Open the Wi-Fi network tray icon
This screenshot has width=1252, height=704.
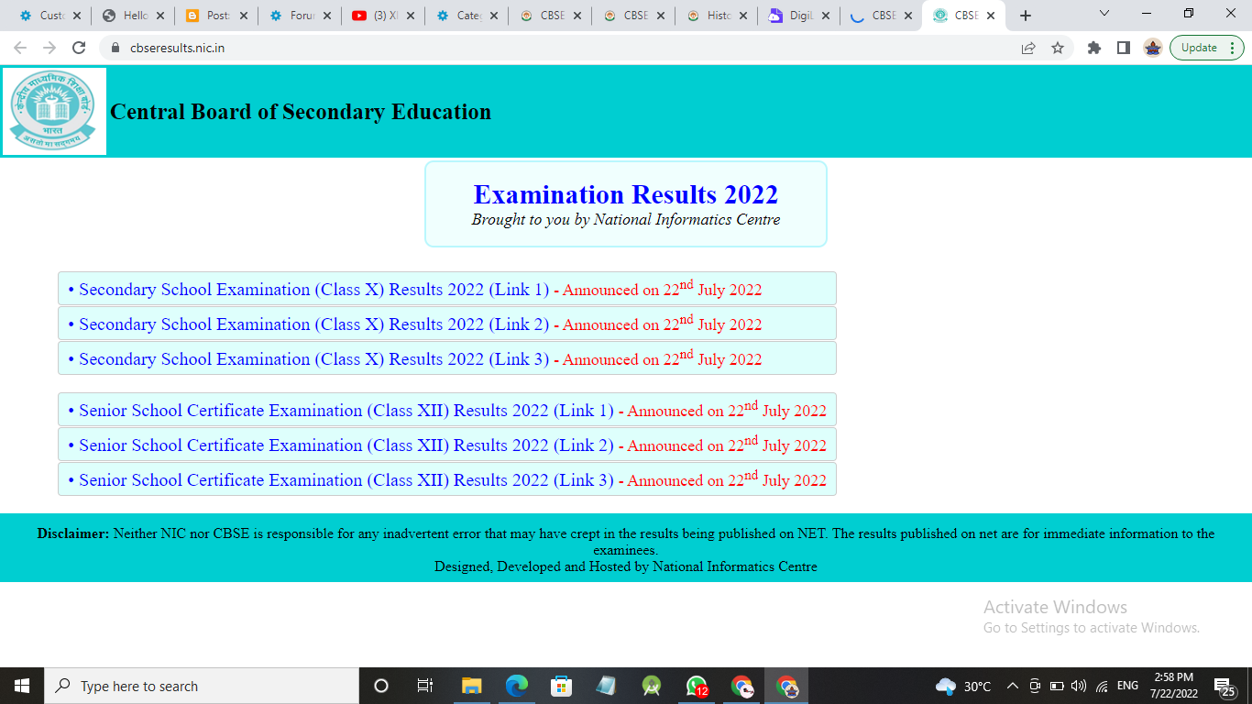coord(1102,686)
